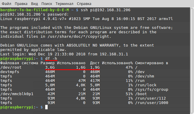Click the /run/lock mount point
Screen dimensions: 194x114
146,85
